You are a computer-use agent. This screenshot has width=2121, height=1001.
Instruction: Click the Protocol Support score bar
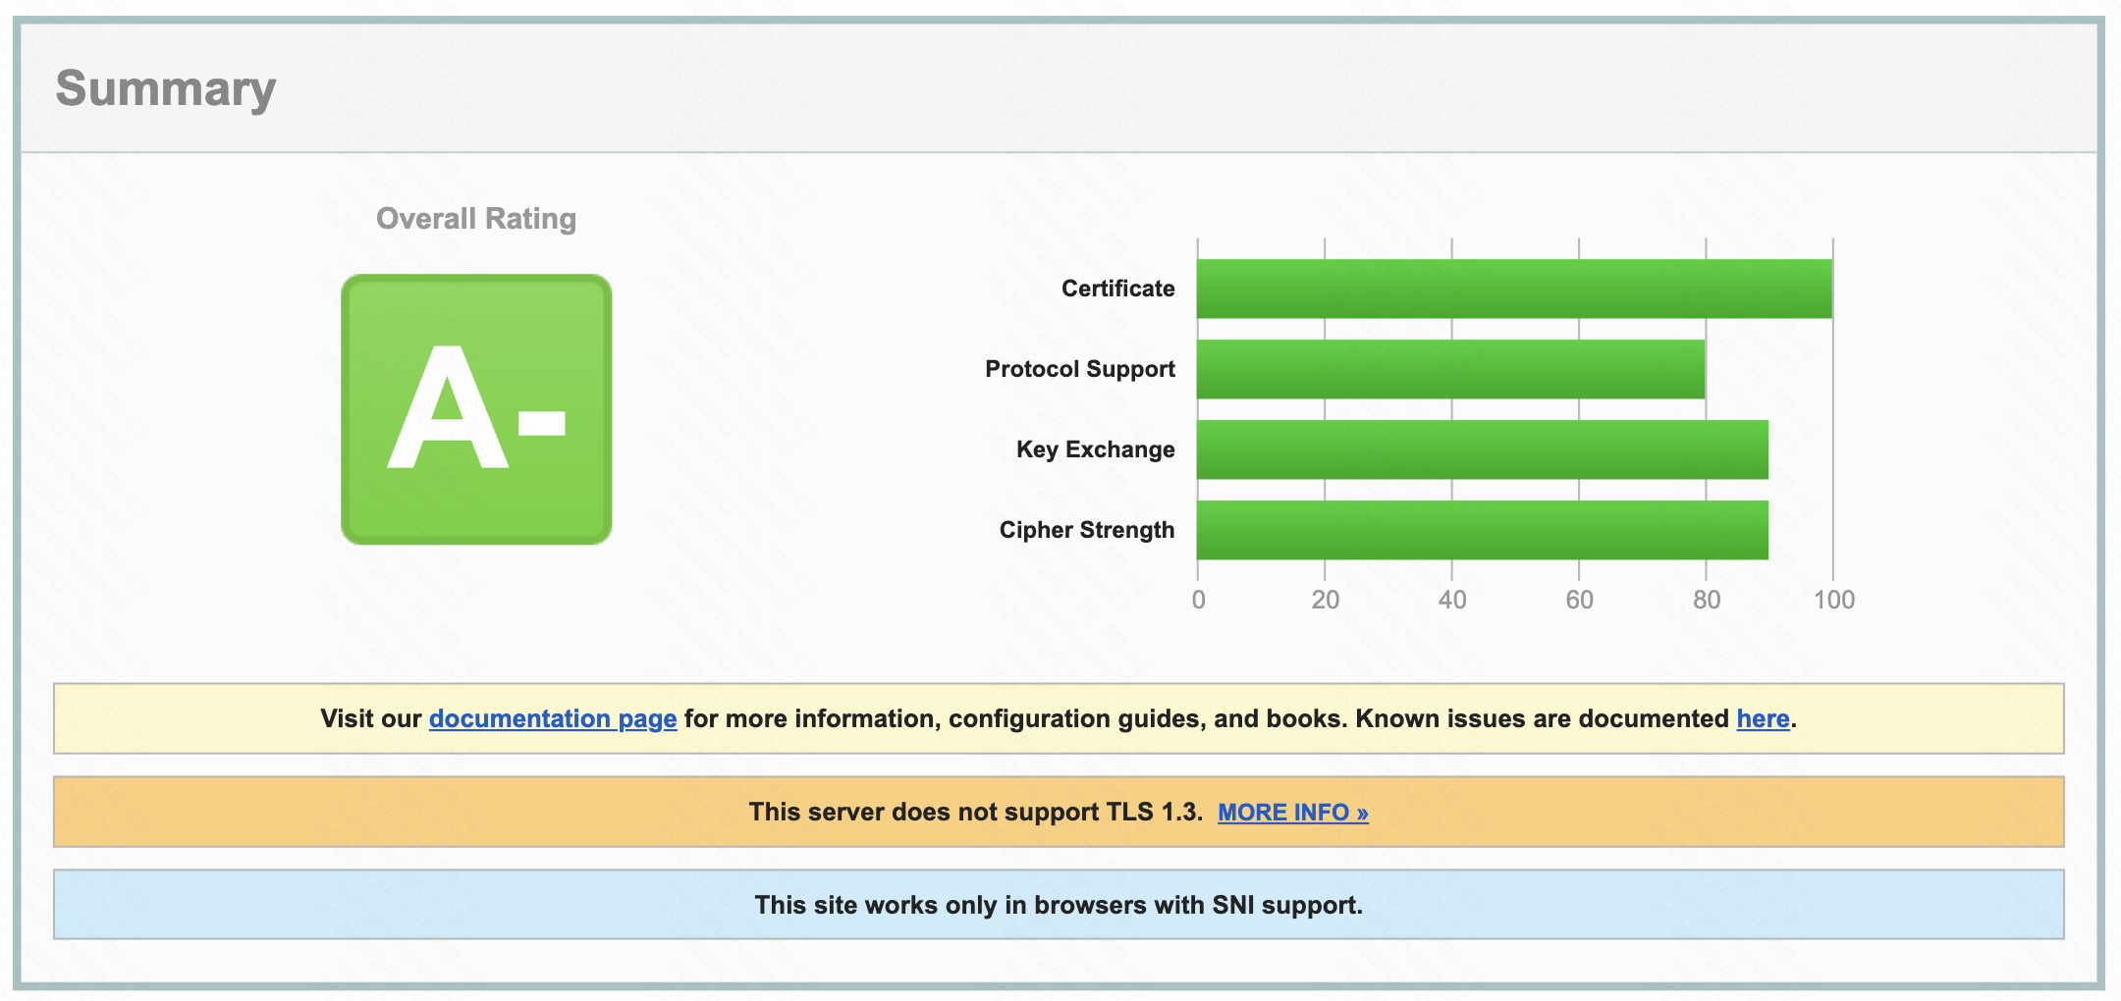[1450, 369]
